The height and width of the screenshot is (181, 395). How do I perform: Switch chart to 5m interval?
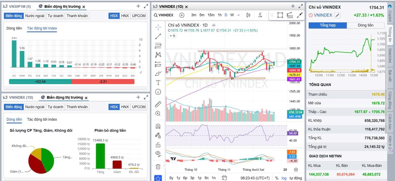point(202,15)
